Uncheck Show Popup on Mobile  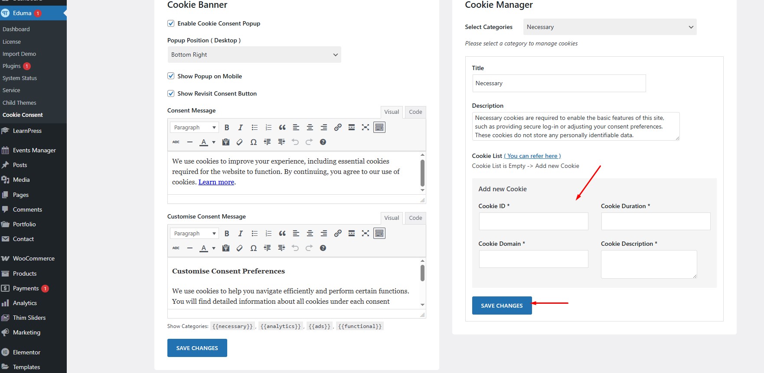click(x=171, y=76)
